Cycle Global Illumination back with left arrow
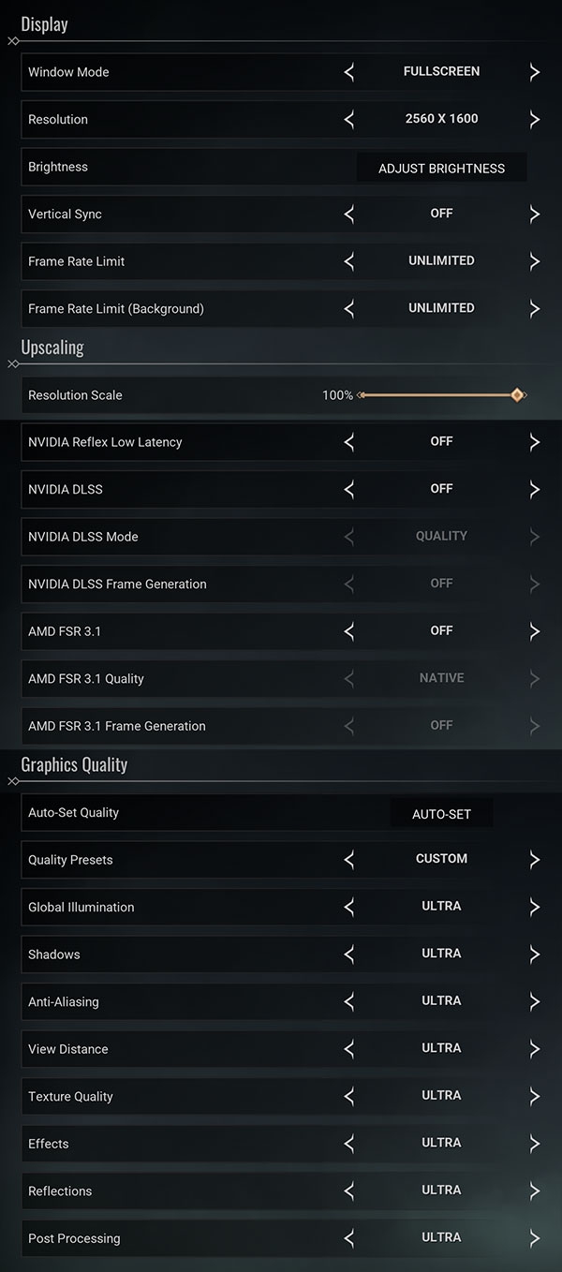Image resolution: width=562 pixels, height=1272 pixels. (349, 907)
